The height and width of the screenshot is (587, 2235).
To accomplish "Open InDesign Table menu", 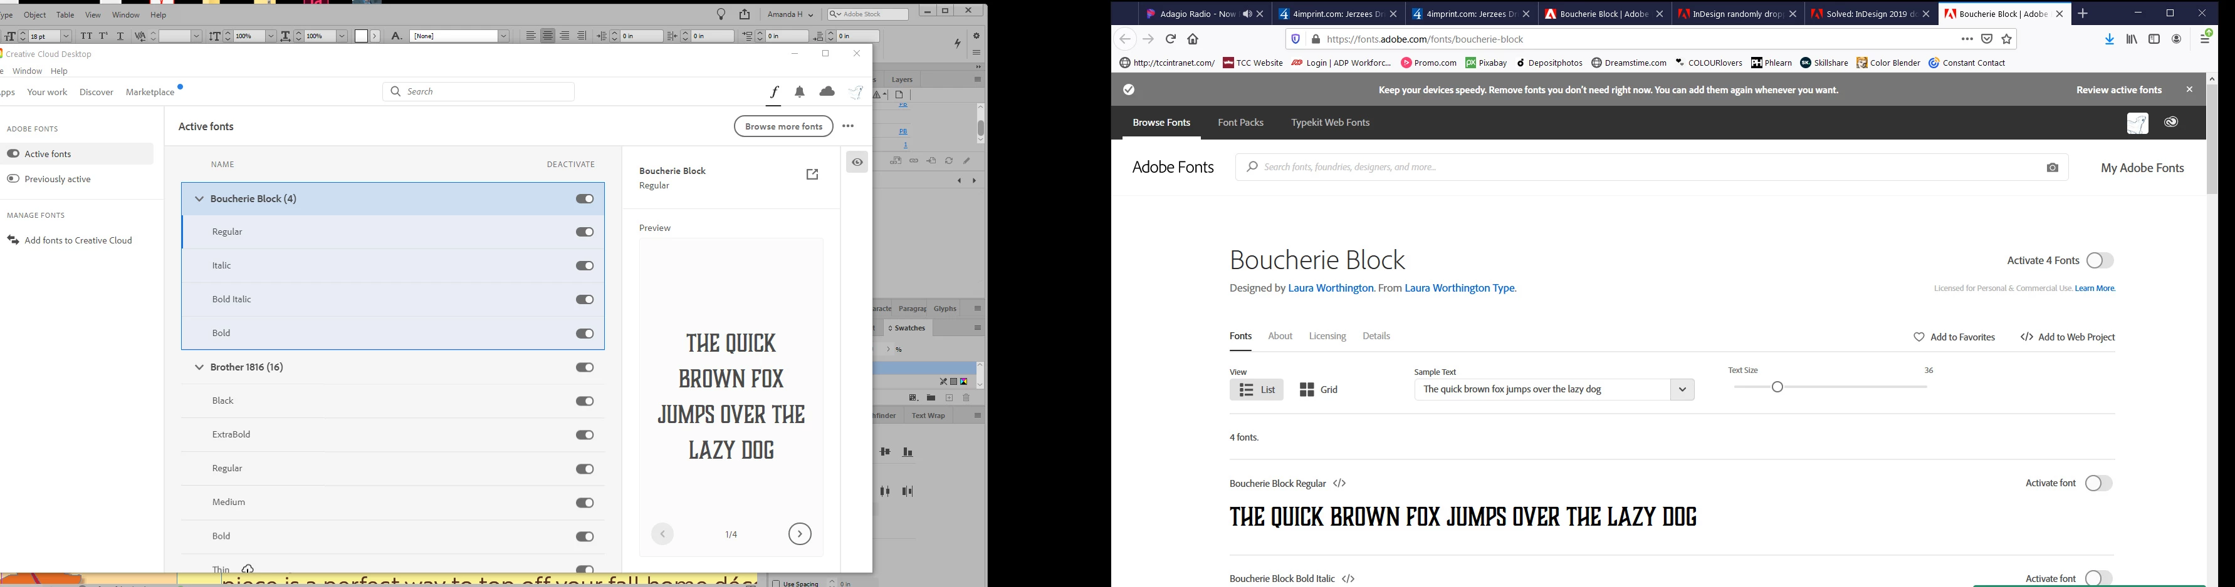I will 65,15.
